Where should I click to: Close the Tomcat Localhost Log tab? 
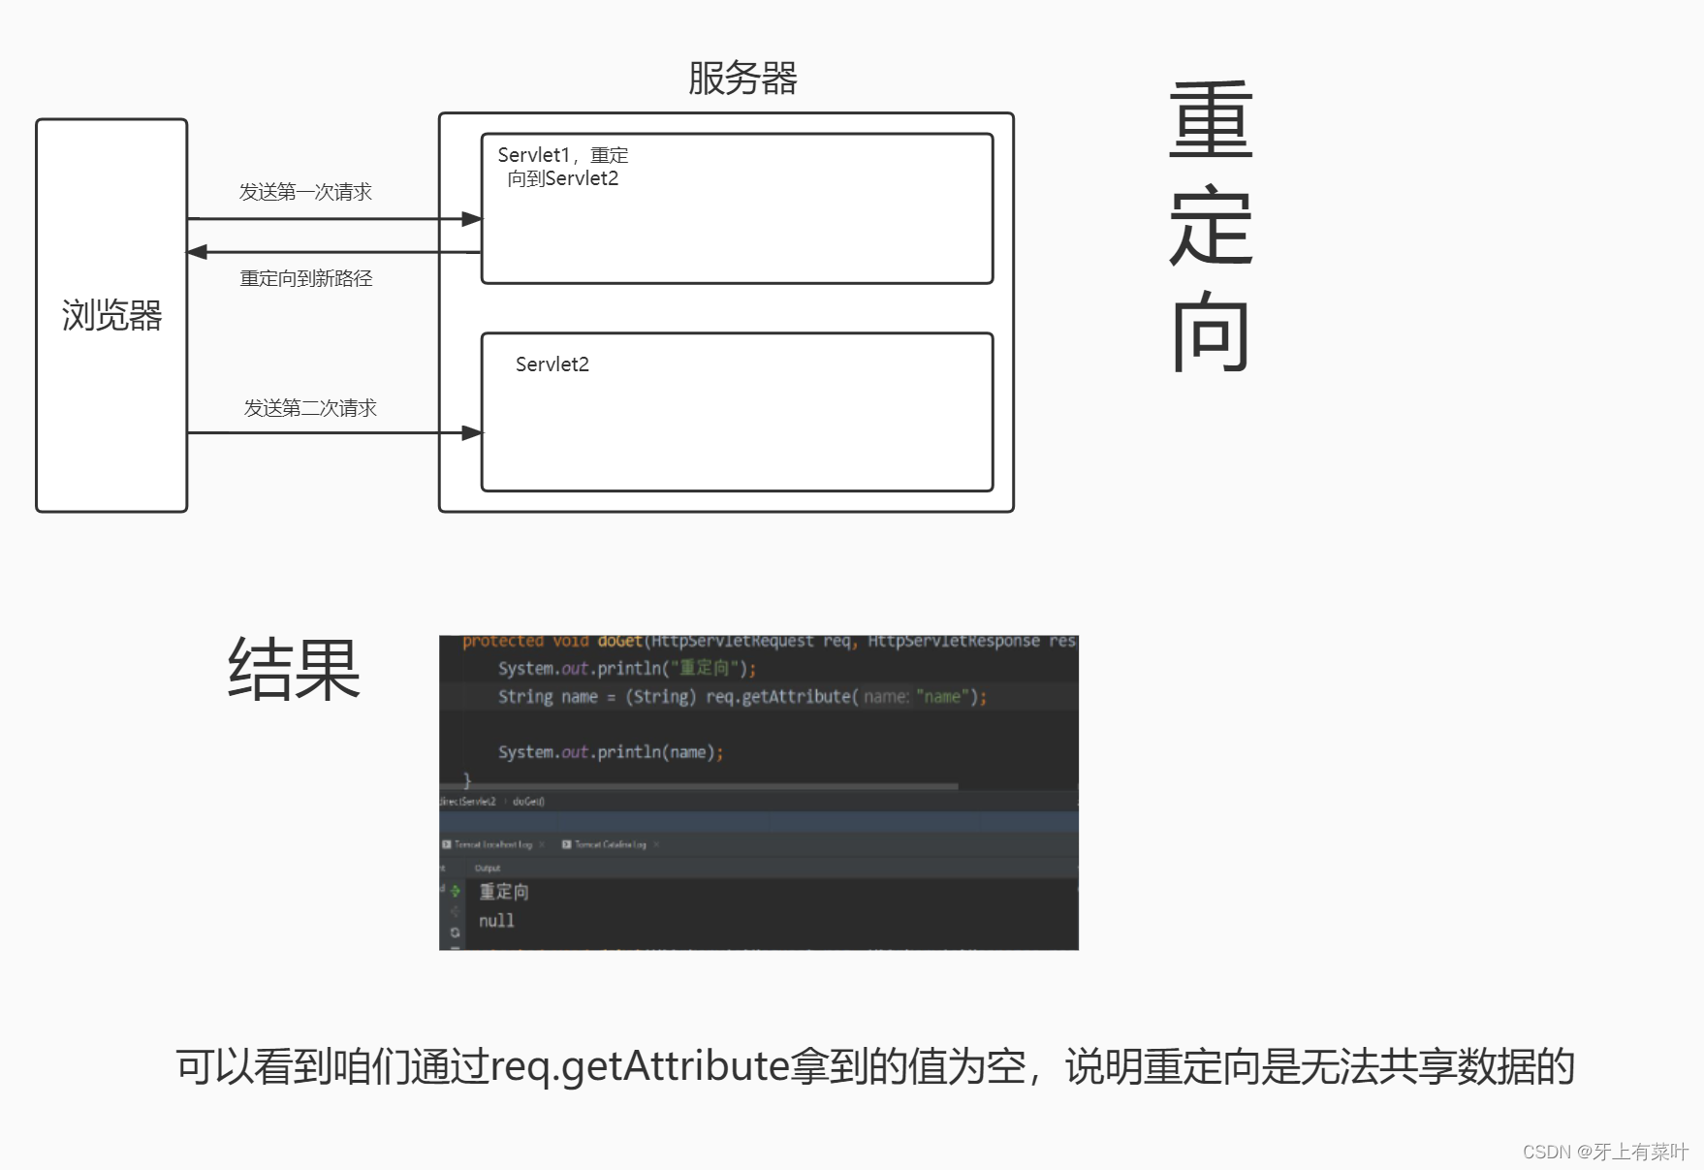(x=542, y=844)
